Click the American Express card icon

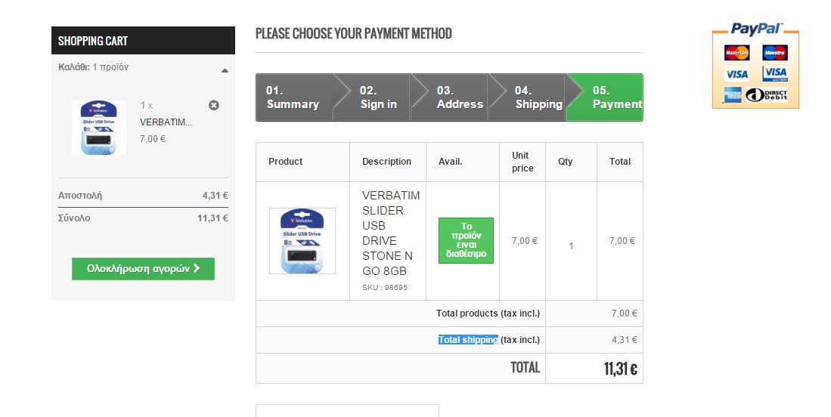(x=732, y=95)
